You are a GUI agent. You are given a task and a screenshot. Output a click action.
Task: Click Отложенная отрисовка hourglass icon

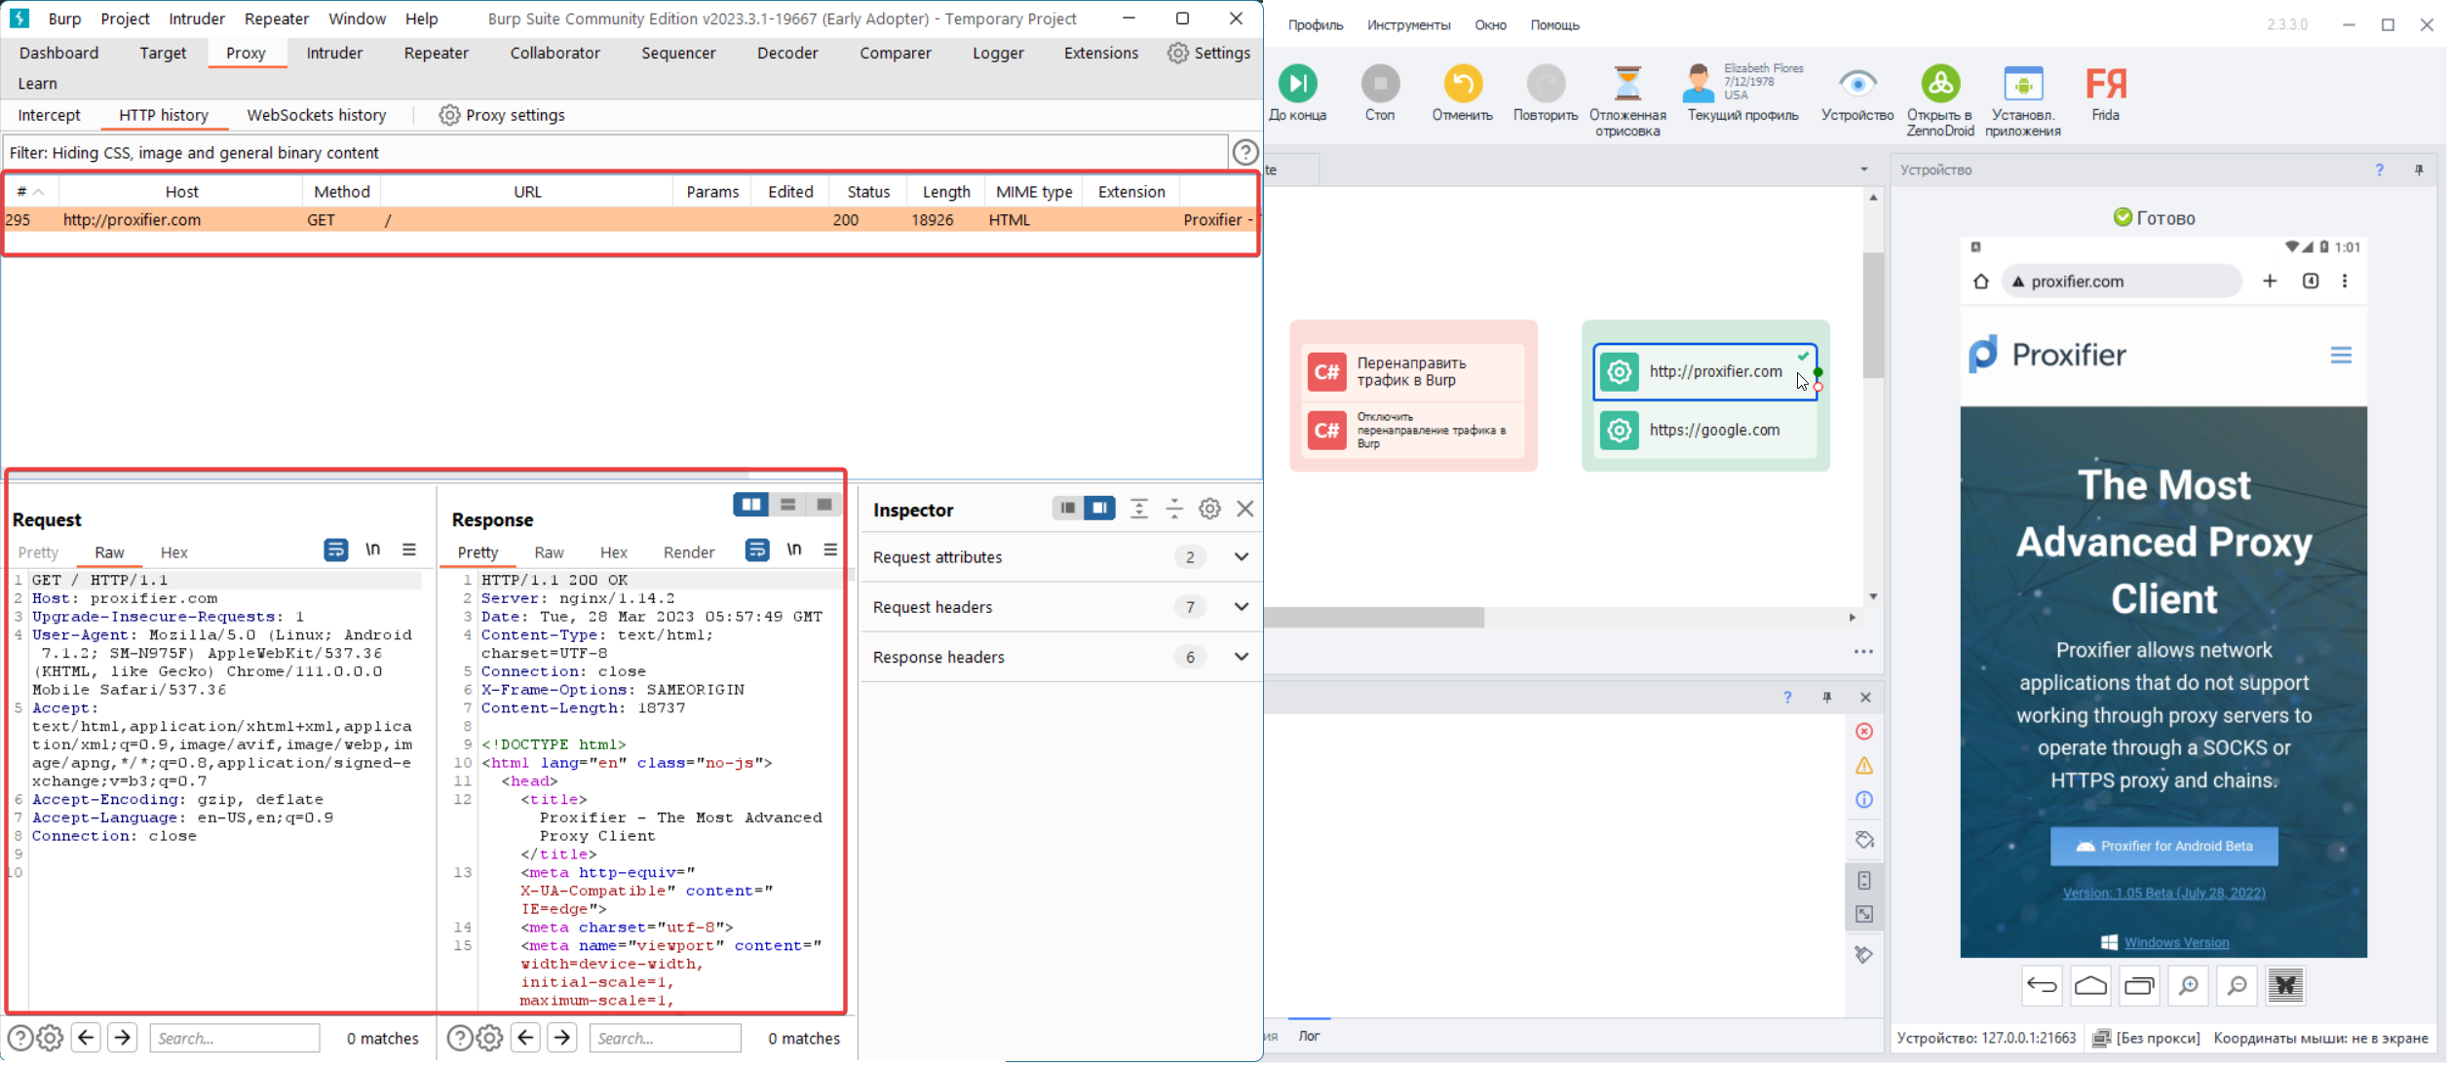click(1626, 85)
